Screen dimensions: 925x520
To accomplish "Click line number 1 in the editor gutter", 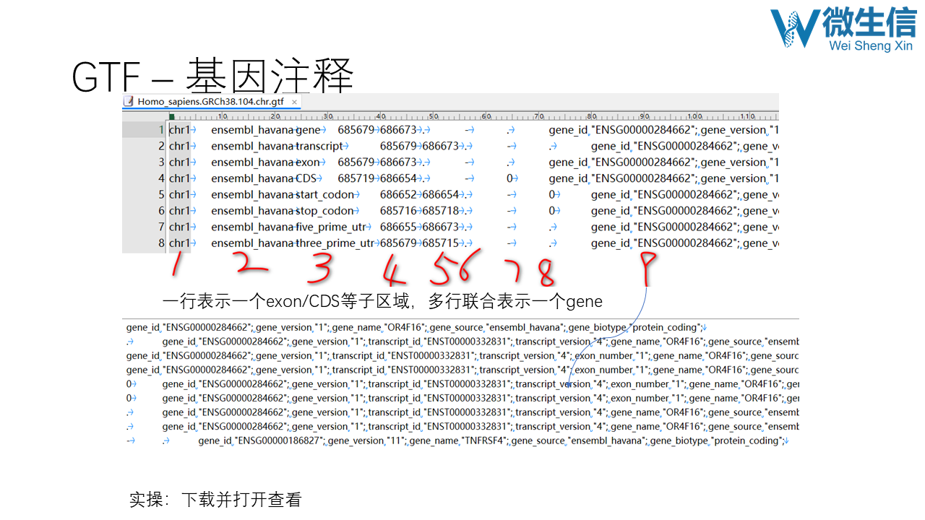I will [161, 130].
